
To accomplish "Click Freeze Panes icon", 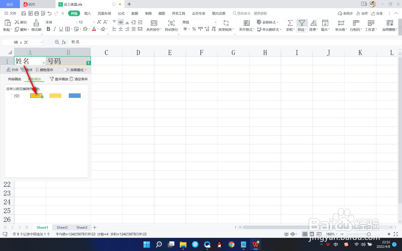I will pyautogui.click(x=390, y=23).
